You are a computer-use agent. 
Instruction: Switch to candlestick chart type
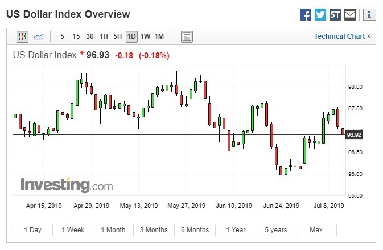point(22,36)
